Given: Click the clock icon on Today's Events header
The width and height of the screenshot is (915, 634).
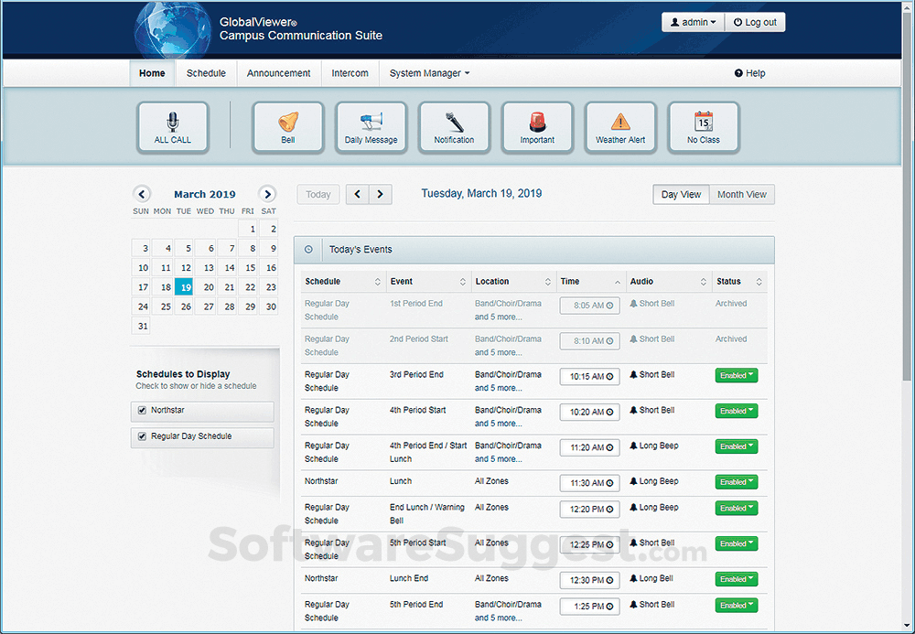Looking at the screenshot, I should (x=308, y=250).
